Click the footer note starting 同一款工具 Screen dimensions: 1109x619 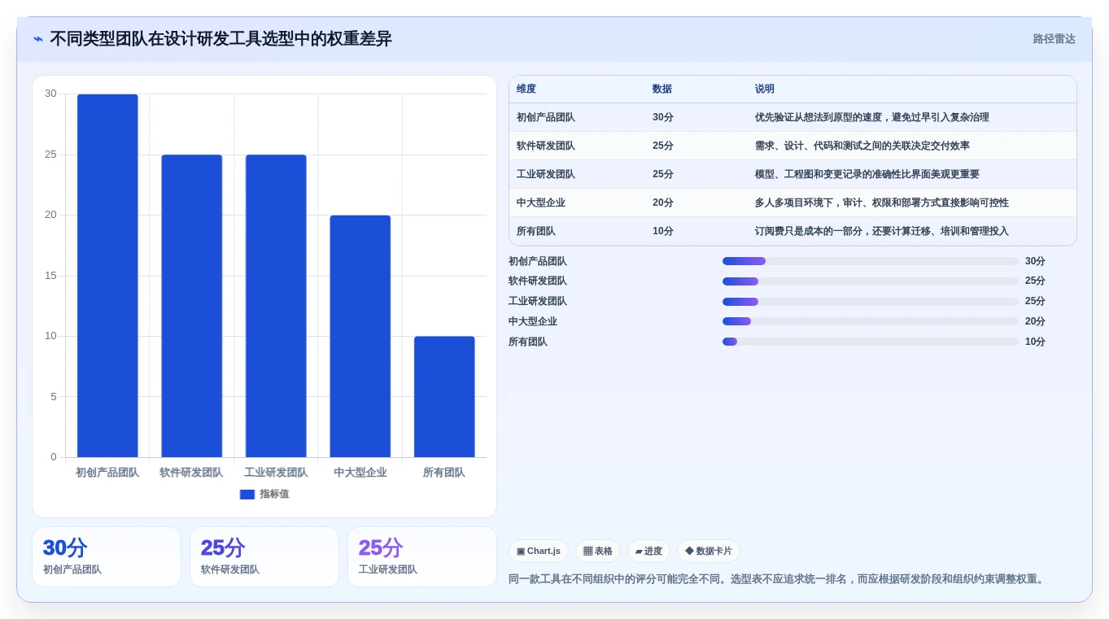777,580
